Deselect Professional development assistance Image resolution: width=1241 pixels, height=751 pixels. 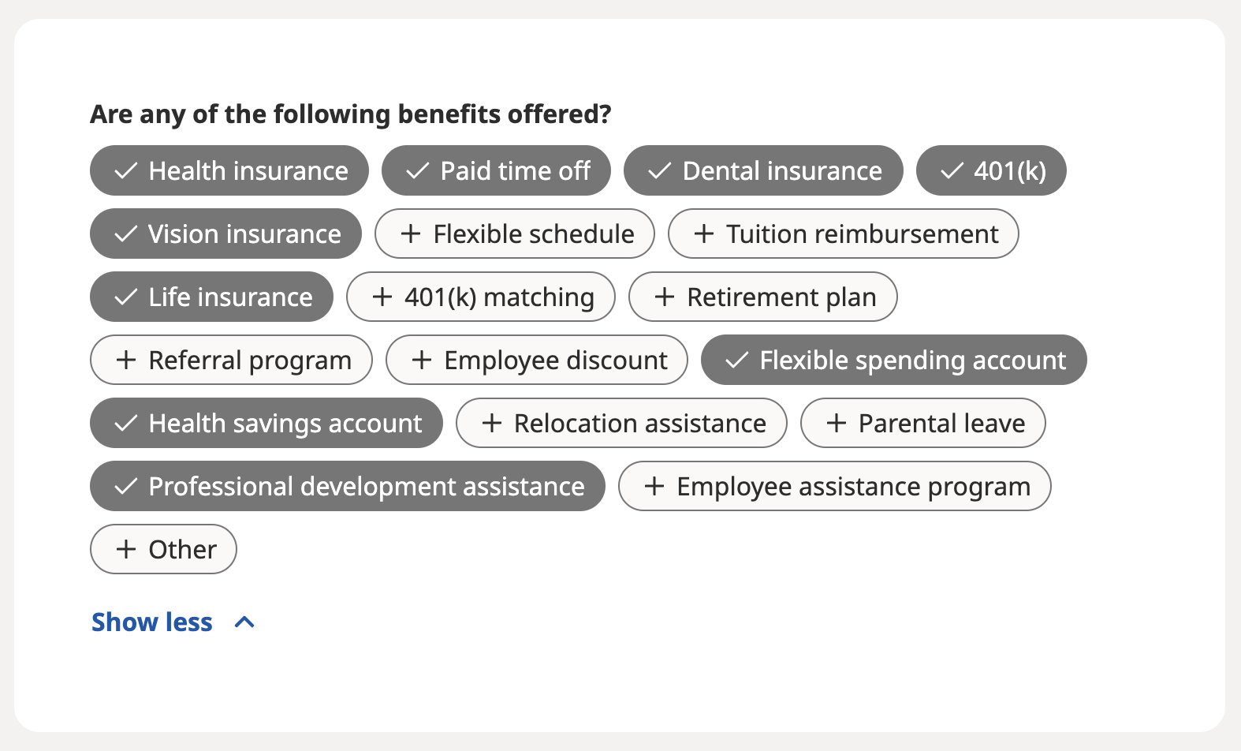[347, 486]
